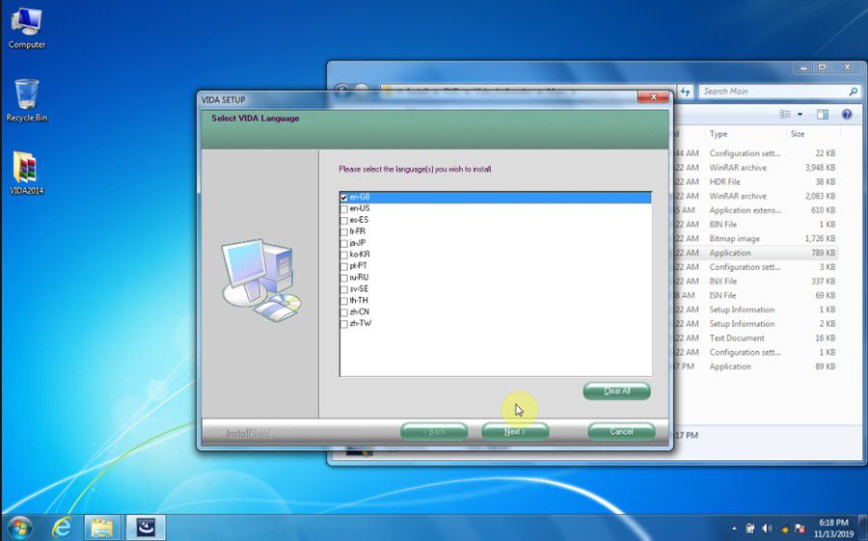Tick the zh-CN language checkbox
868x541 pixels.
click(344, 312)
